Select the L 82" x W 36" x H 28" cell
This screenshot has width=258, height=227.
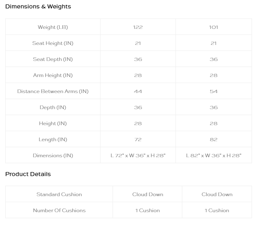[x=214, y=156]
